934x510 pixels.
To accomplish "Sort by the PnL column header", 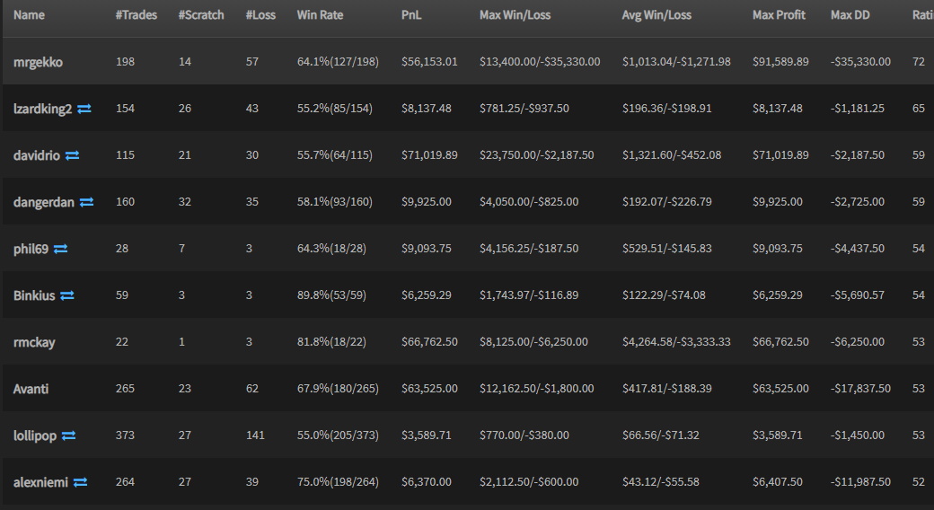I will [411, 15].
